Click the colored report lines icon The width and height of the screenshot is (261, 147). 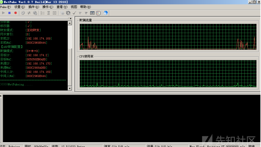pyautogui.click(x=98, y=13)
